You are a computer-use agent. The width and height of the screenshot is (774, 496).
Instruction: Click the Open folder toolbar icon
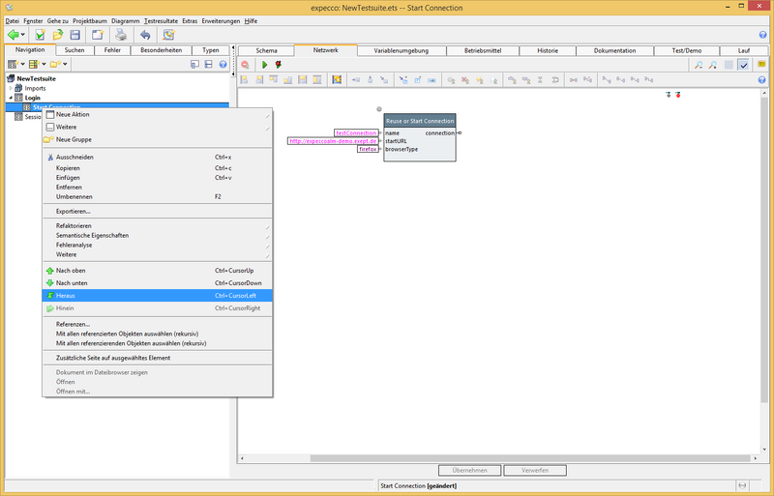tap(58, 35)
